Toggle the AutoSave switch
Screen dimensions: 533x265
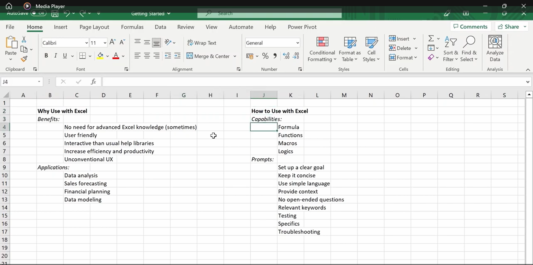pyautogui.click(x=38, y=13)
